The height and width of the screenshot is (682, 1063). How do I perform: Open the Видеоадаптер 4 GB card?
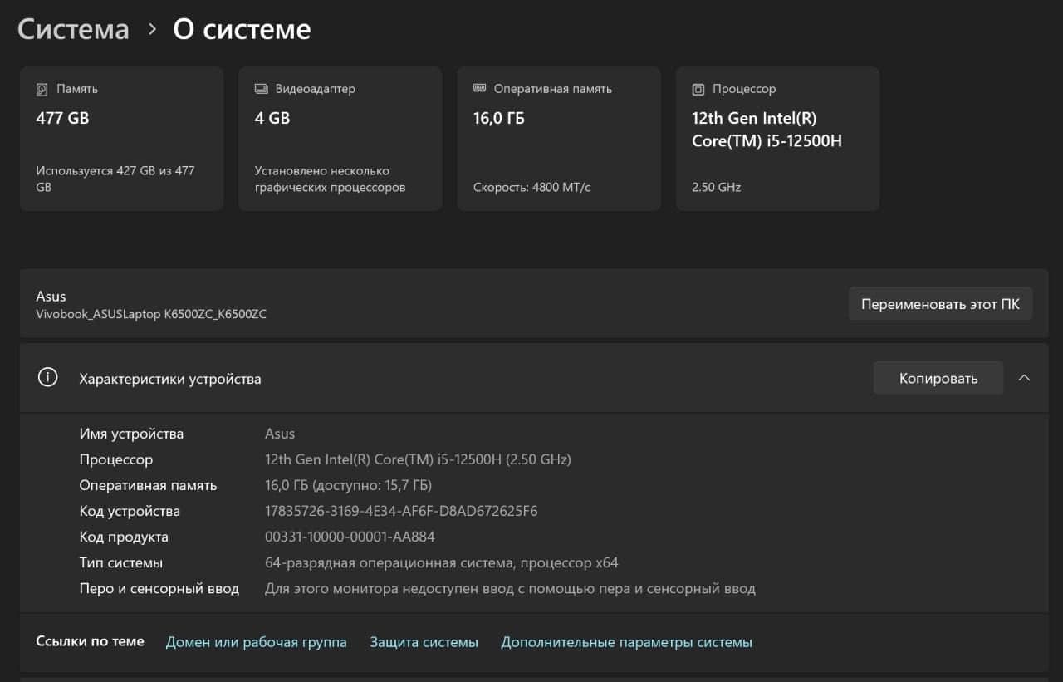(340, 139)
